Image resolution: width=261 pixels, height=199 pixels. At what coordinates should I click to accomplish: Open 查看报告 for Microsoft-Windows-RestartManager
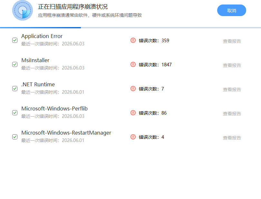click(232, 137)
